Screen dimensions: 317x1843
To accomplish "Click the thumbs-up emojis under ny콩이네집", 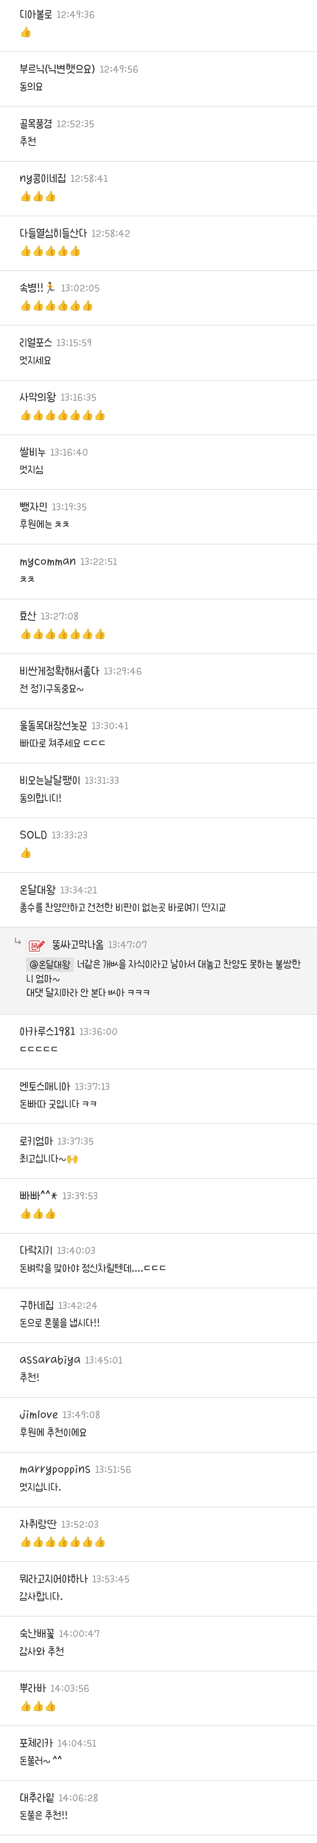I will pyautogui.click(x=38, y=196).
